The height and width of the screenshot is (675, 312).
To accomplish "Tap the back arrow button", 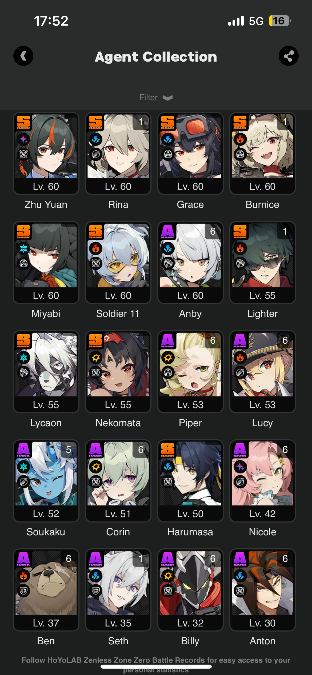I will [23, 56].
